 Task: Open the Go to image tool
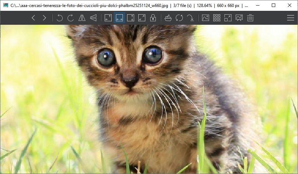pyautogui.click(x=190, y=18)
